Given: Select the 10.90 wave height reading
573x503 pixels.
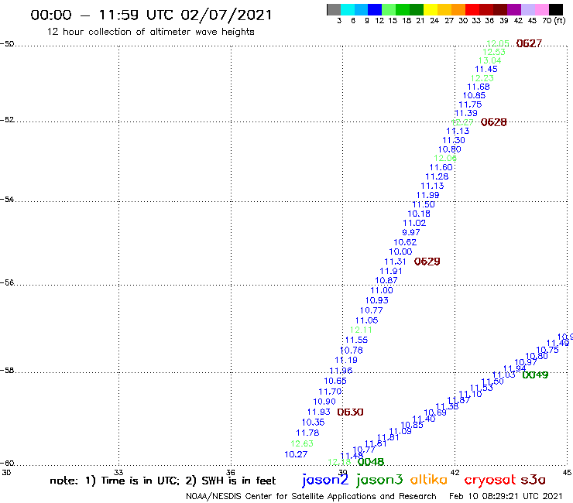Looking at the screenshot, I should 324,402.
